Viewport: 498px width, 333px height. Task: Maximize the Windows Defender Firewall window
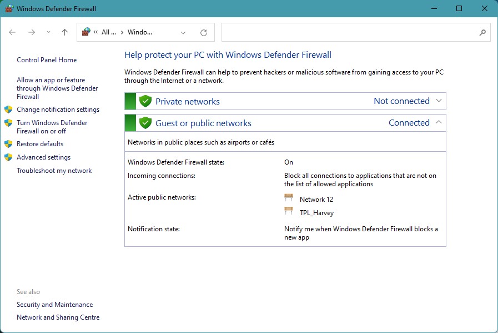(x=459, y=8)
